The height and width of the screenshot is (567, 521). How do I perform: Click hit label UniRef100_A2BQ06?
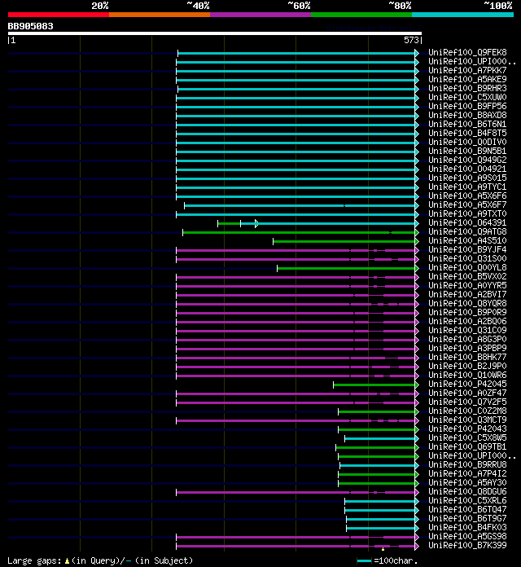[467, 321]
